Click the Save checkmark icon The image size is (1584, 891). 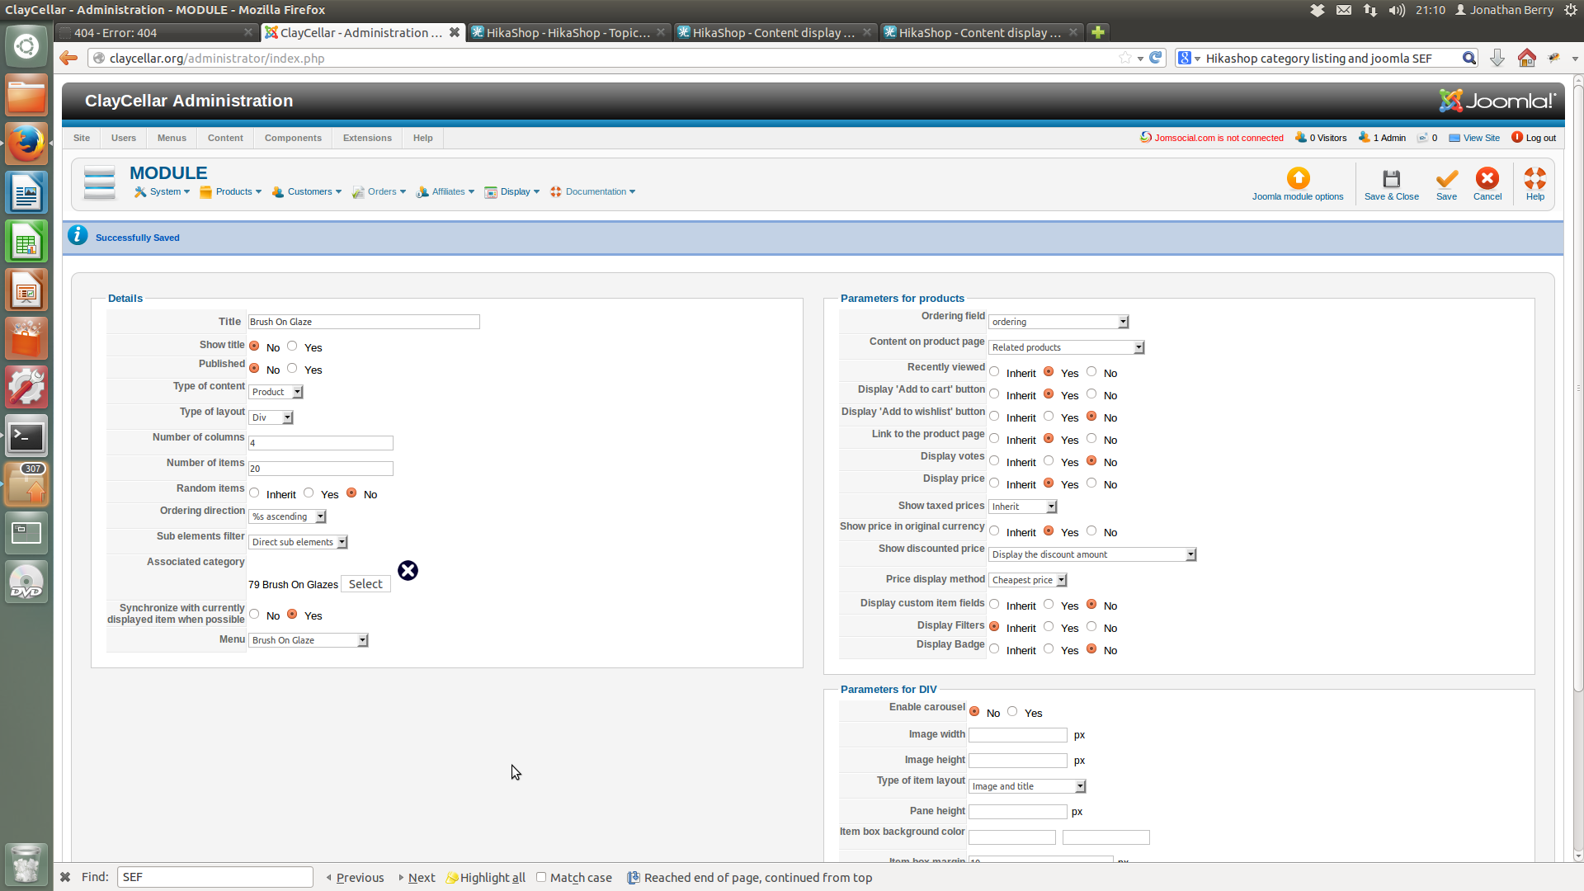pyautogui.click(x=1446, y=179)
